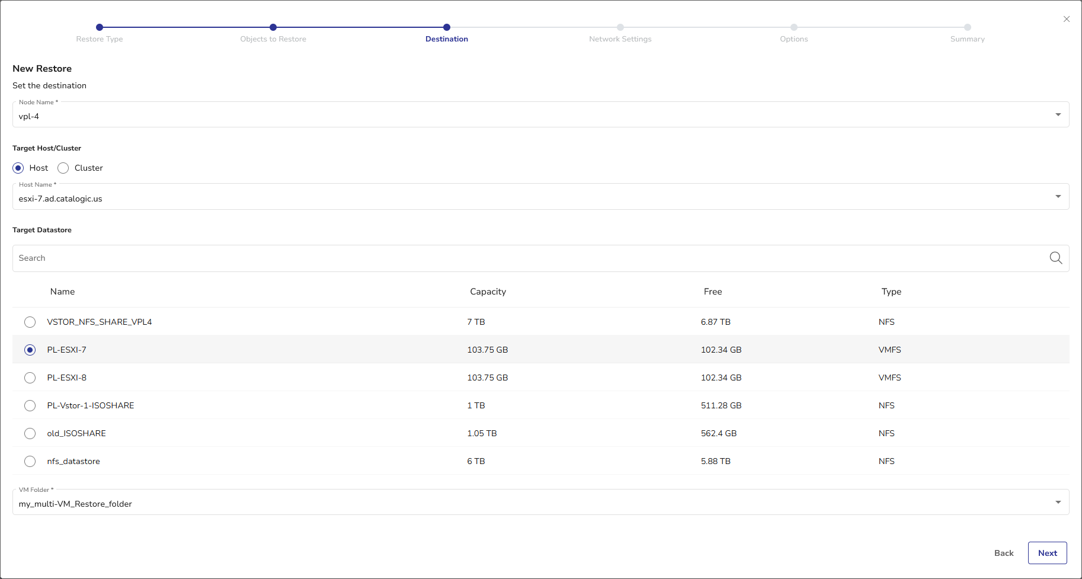Go to the Restore Type step
The width and height of the screenshot is (1082, 579).
point(100,27)
